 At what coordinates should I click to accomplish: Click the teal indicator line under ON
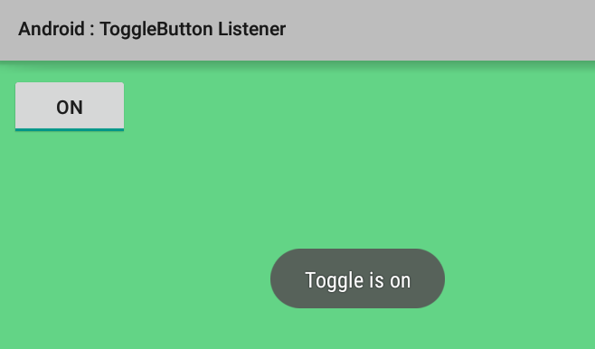pos(70,129)
